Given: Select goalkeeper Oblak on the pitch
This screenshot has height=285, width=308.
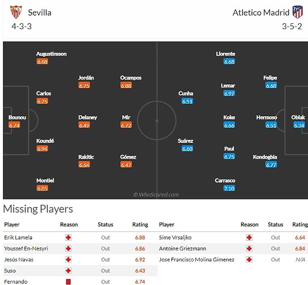Looking at the screenshot, I should (x=298, y=117).
